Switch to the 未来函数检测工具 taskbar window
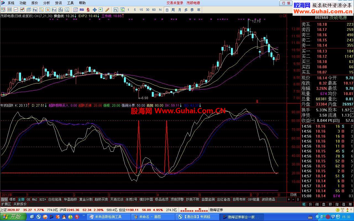This screenshot has height=221, width=354. (x=108, y=217)
